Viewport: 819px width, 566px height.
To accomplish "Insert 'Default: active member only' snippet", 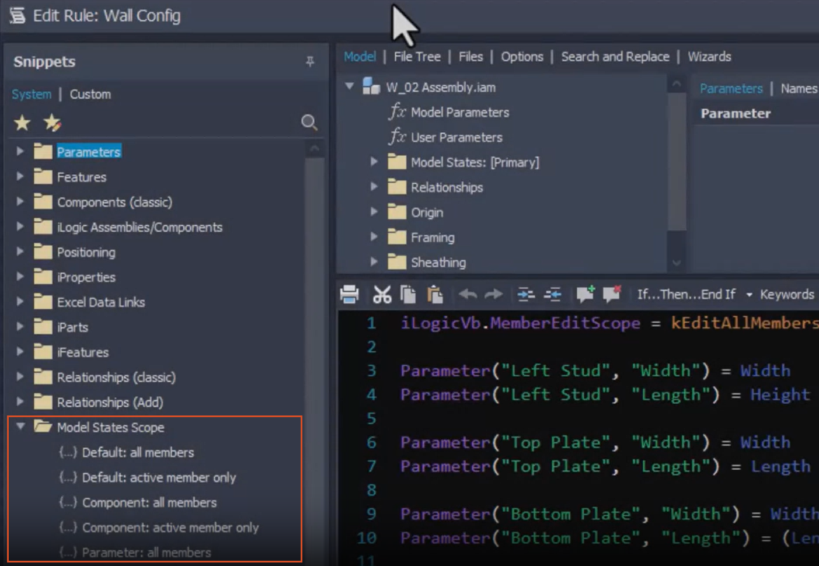I will 159,477.
